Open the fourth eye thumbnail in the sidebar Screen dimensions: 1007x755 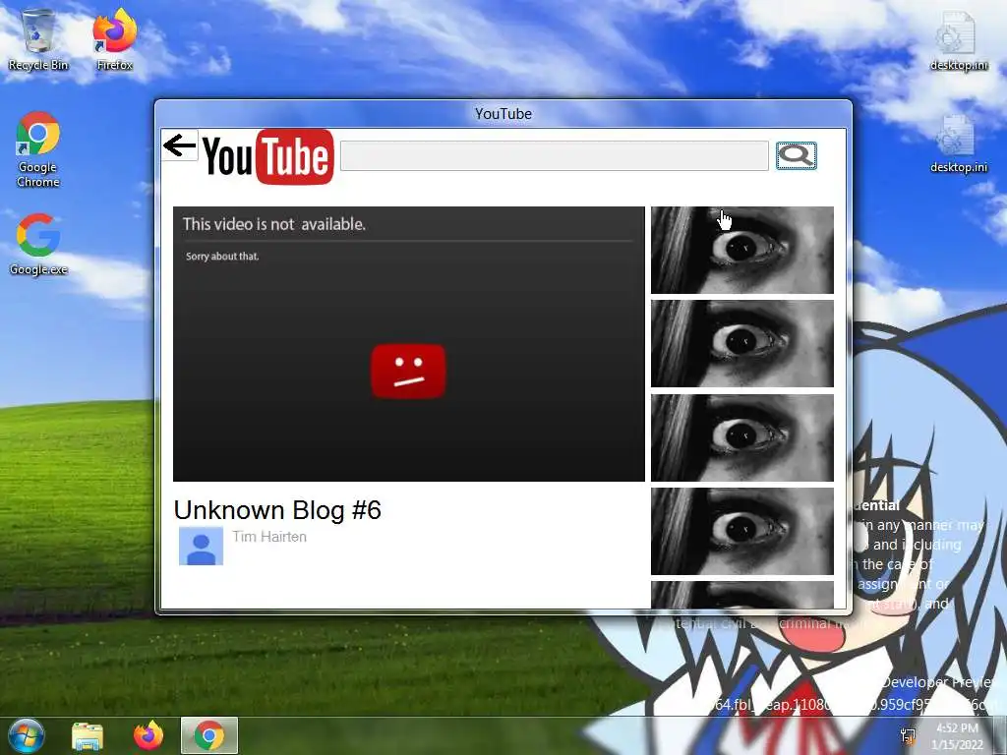click(742, 532)
